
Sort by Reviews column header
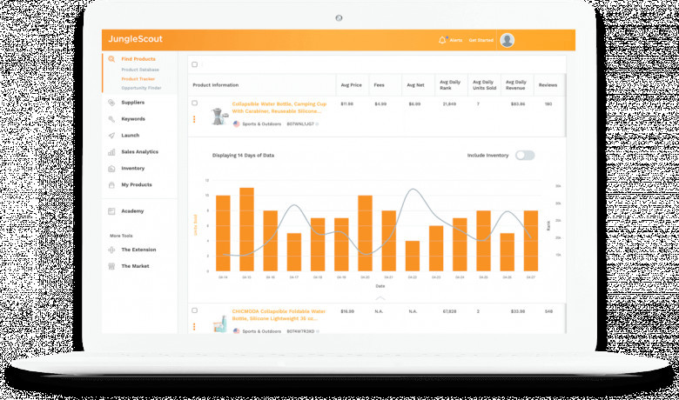pos(548,85)
